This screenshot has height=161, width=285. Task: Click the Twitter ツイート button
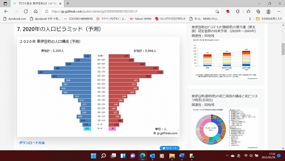[x=170, y=148]
